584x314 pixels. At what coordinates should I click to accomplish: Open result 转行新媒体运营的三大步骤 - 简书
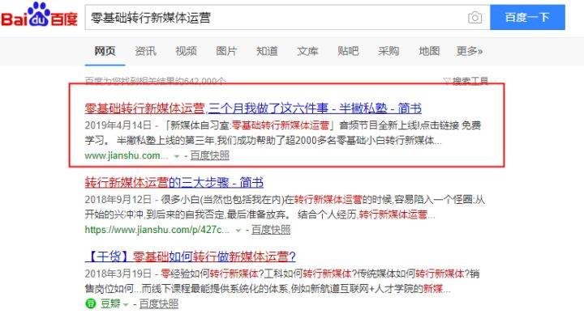[x=174, y=182]
